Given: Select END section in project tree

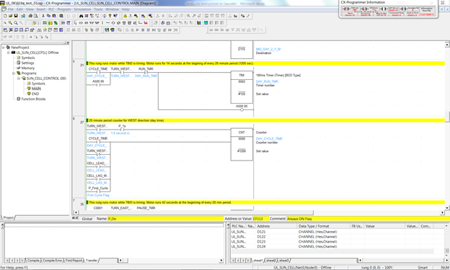Looking at the screenshot, I should click(x=35, y=94).
